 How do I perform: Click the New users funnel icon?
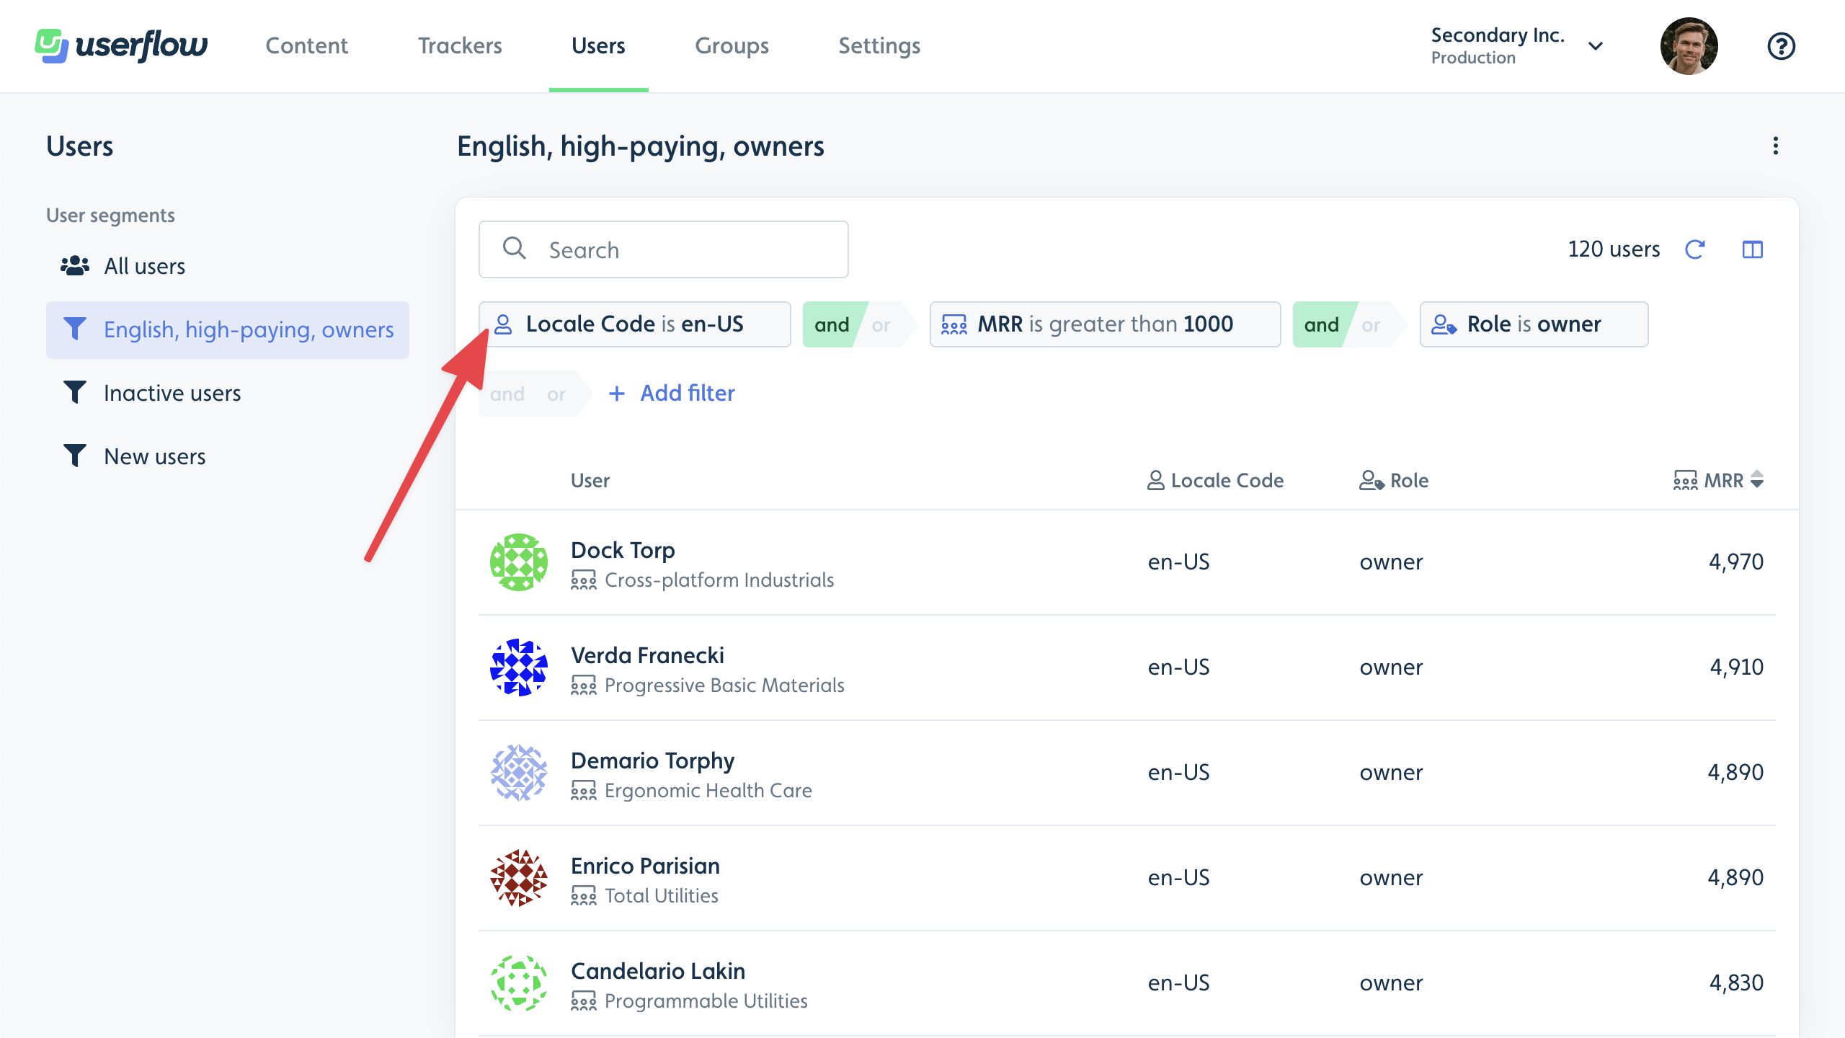(75, 456)
